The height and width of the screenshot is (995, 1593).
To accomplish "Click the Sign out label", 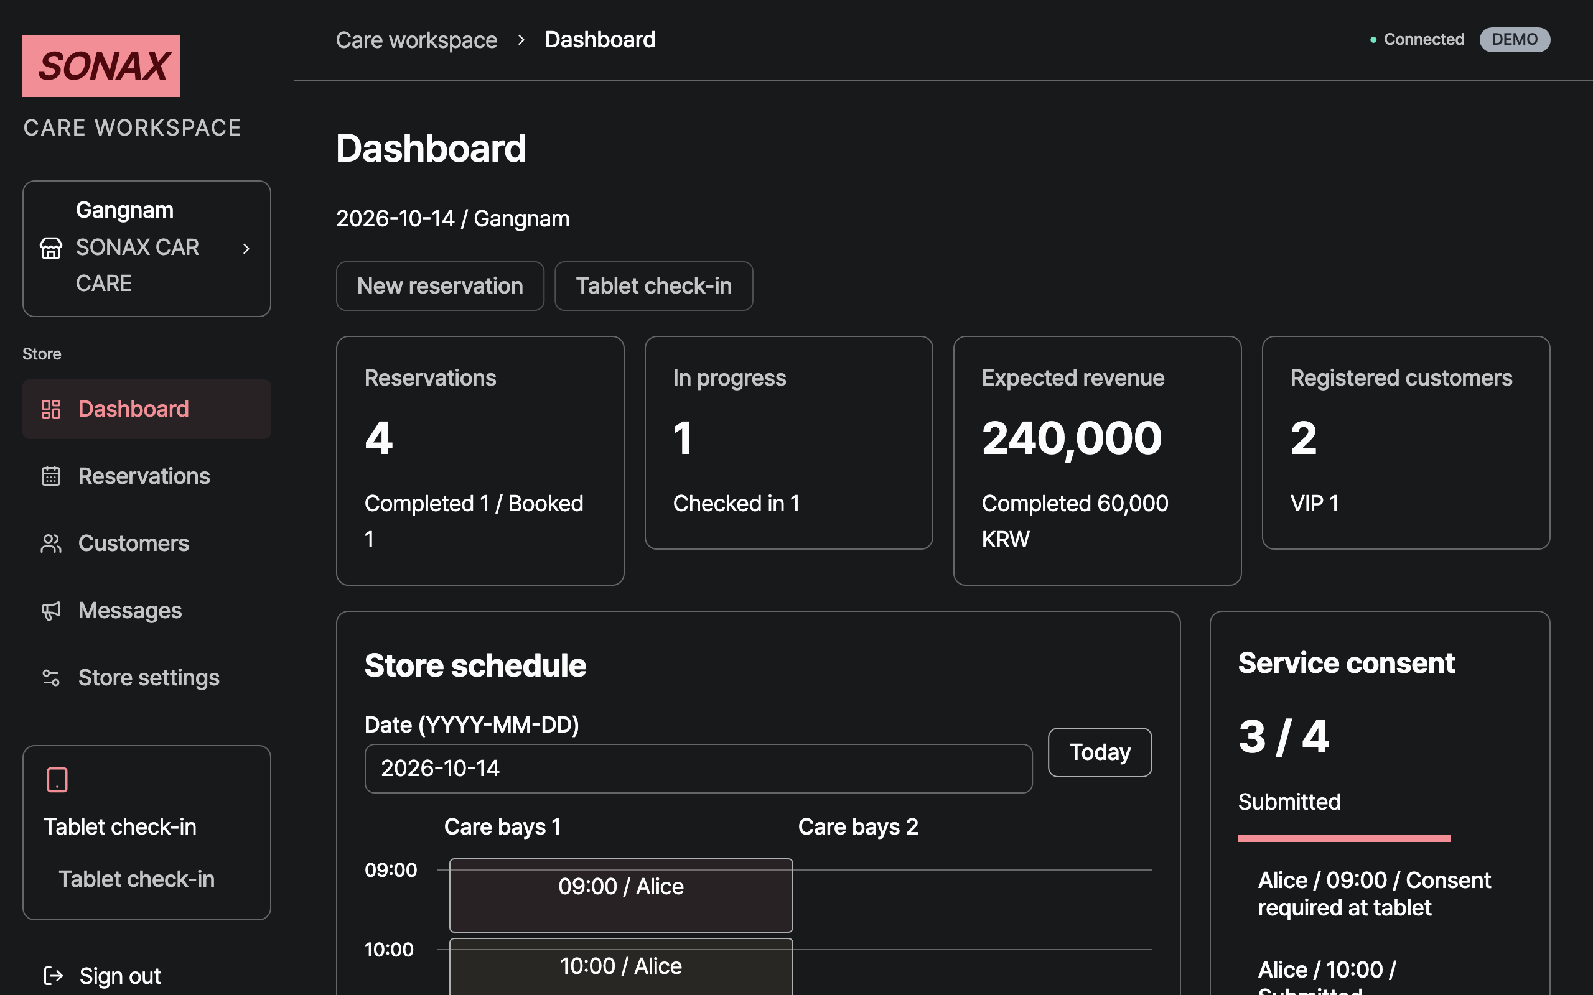I will [x=120, y=975].
